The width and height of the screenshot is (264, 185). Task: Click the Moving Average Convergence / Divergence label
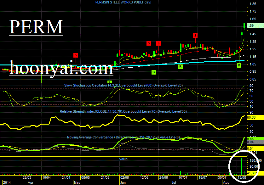pyautogui.click(x=123, y=137)
